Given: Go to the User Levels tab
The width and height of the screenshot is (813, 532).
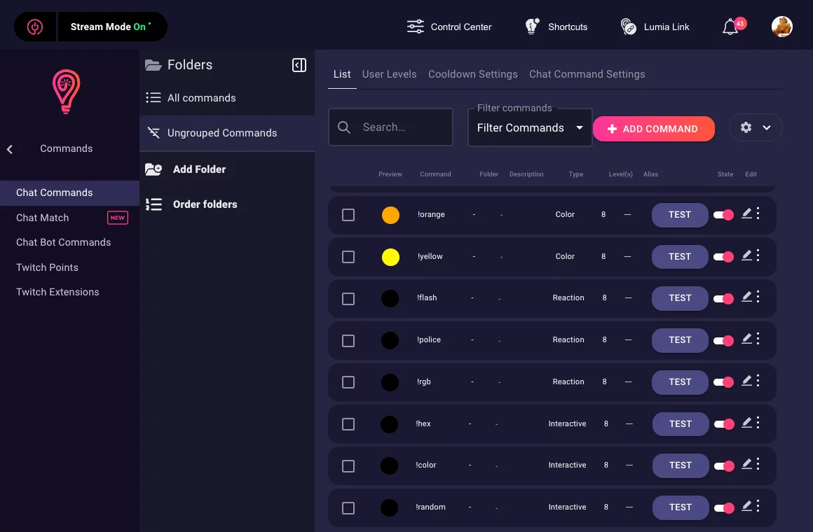Looking at the screenshot, I should click(x=389, y=74).
